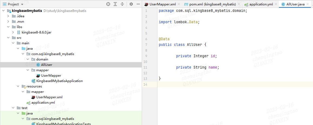Switch to the pom.xml editor tab
This screenshot has width=313, height=125.
(210, 4)
